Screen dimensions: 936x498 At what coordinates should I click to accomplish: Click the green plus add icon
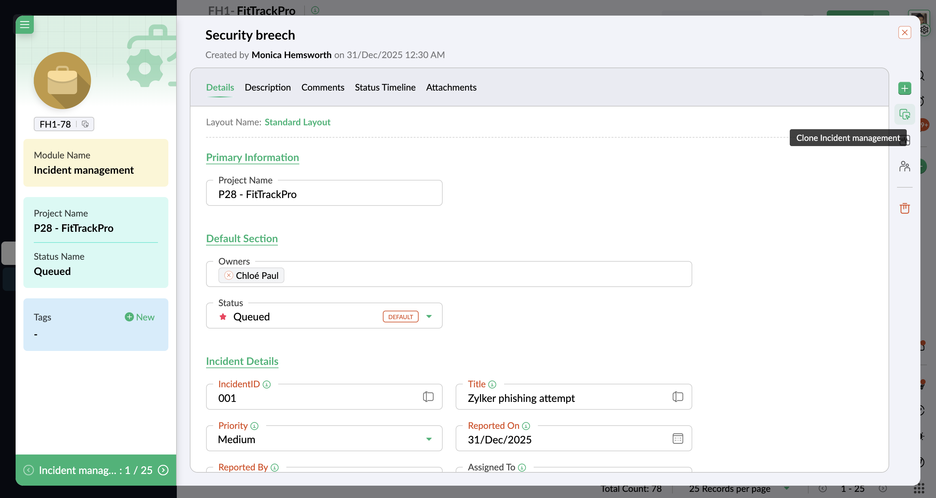(x=904, y=88)
